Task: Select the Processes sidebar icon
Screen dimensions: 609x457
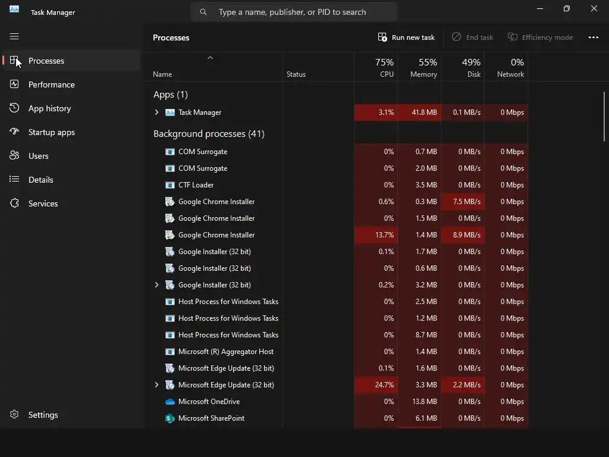Action: pos(14,61)
